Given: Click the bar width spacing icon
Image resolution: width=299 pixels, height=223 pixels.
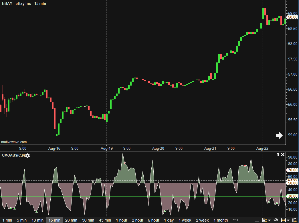Looking at the screenshot, I should point(283,220).
